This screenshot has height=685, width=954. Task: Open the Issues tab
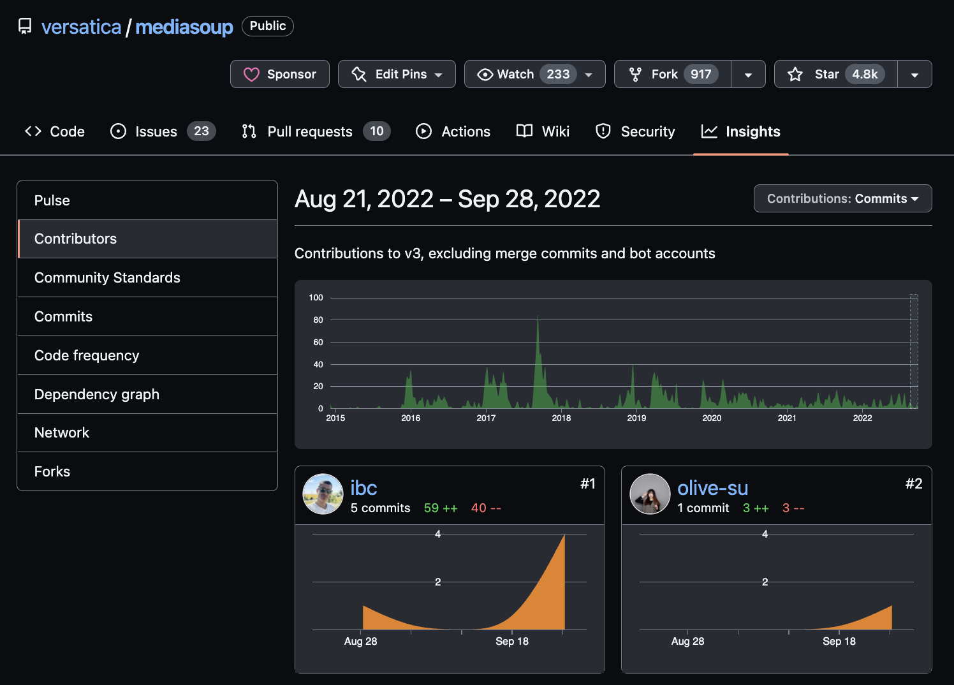tap(163, 131)
